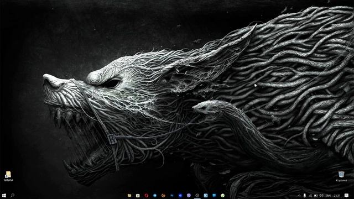Open the orange circular taskbar icon
The width and height of the screenshot is (354, 199).
tap(163, 195)
